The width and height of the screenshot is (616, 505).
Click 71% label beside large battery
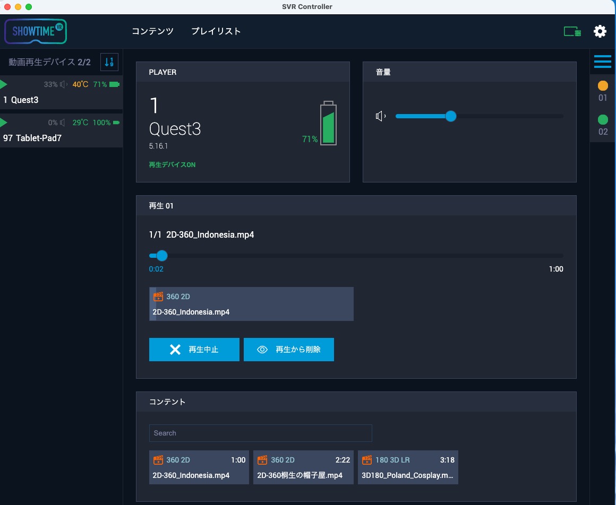[x=310, y=140]
